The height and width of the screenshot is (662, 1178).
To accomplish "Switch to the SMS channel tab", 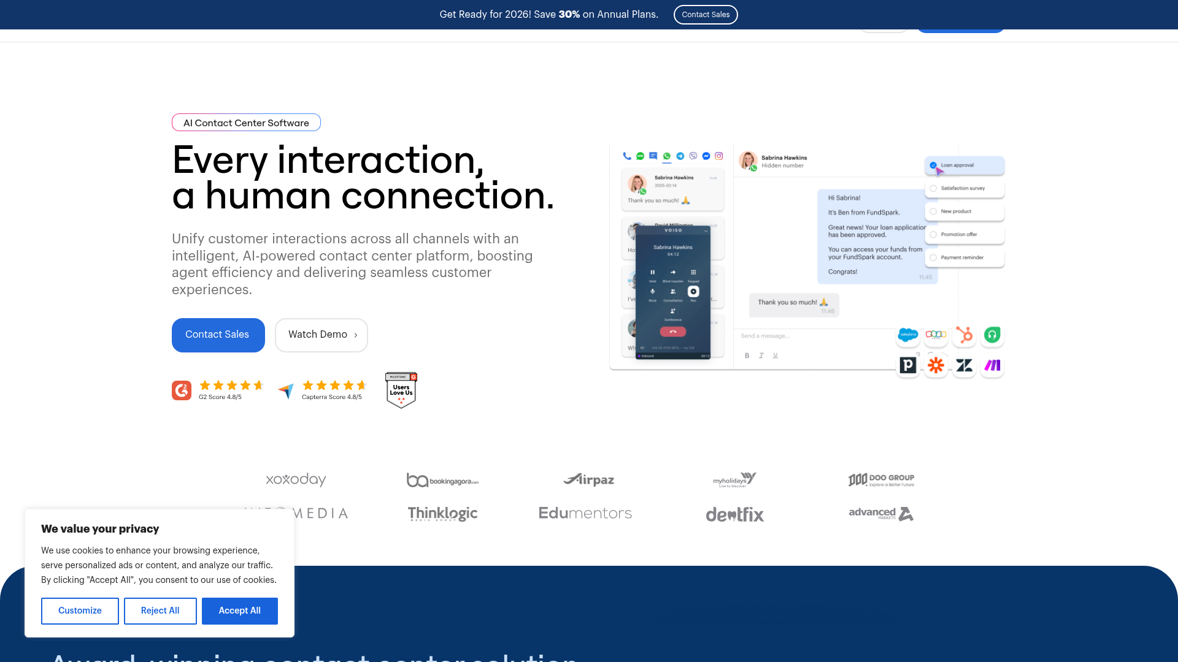I will click(640, 156).
